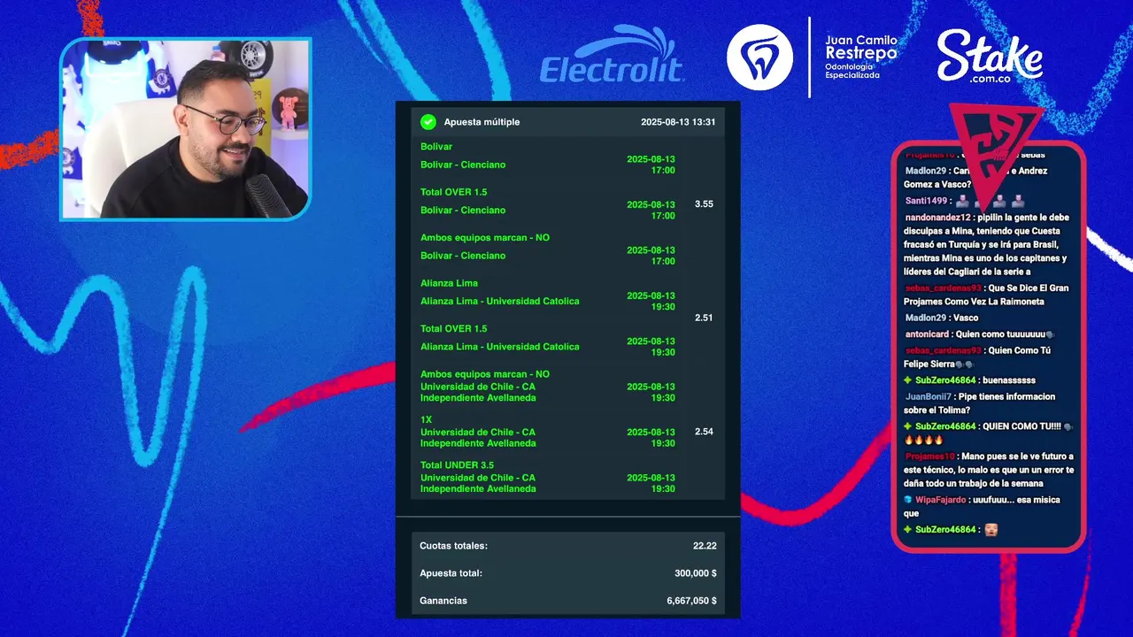This screenshot has width=1133, height=637.
Task: Click the Ganancias label
Action: click(443, 601)
